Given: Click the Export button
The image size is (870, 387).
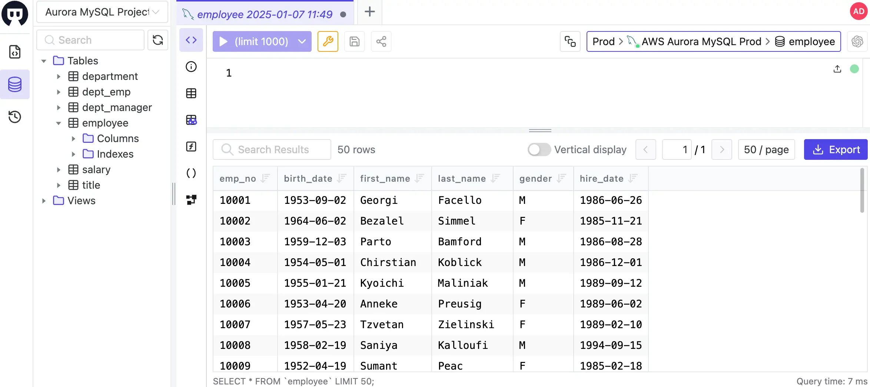Looking at the screenshot, I should 836,149.
